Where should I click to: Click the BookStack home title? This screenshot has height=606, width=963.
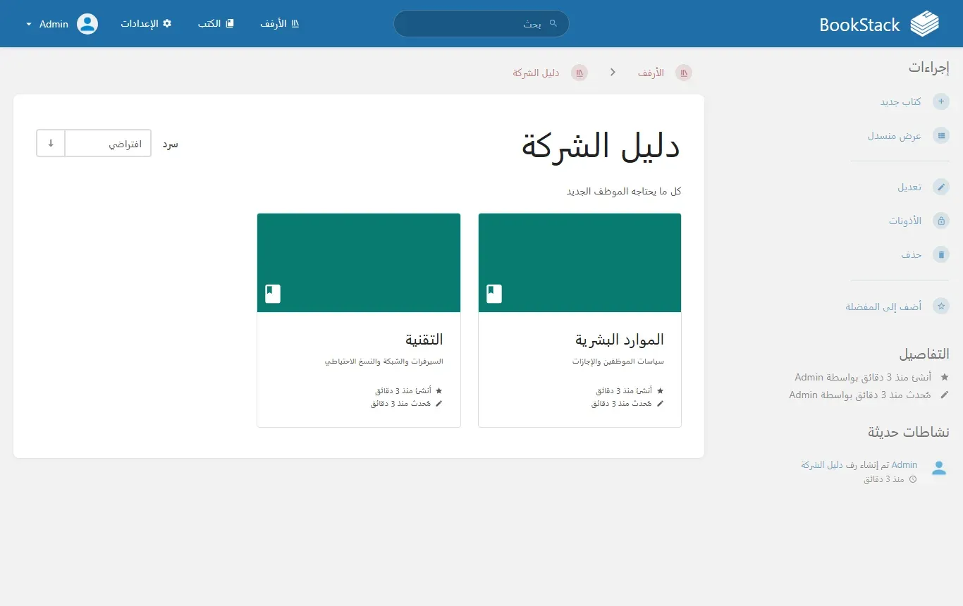(x=859, y=25)
